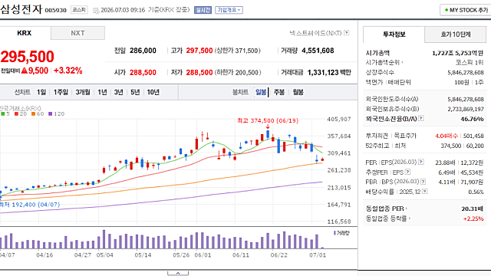Open help icon next to 넥스트레이드(NXT)
491x276 pixels.
pyautogui.click(x=346, y=32)
